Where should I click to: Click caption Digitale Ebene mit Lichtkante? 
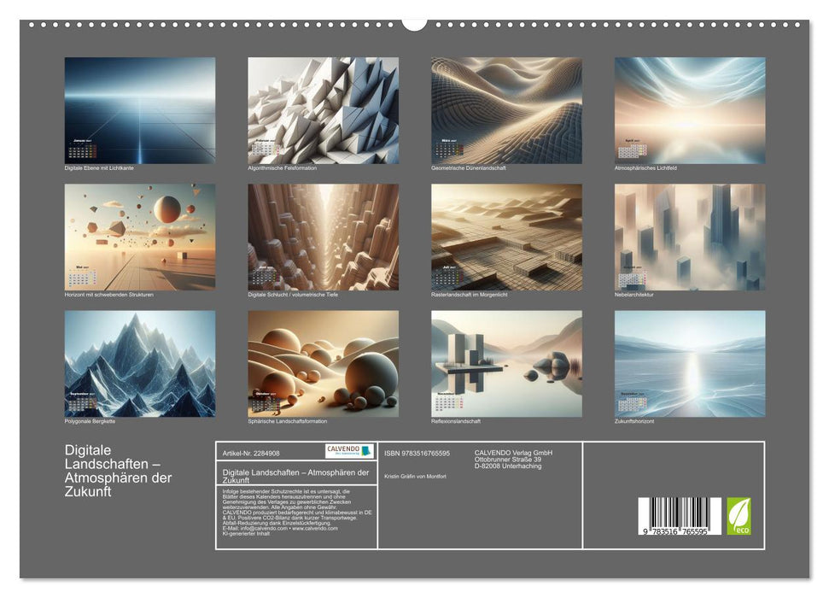click(x=99, y=167)
